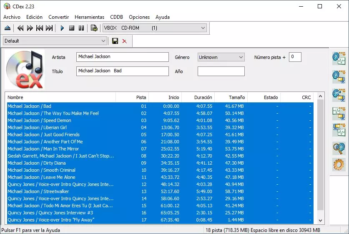The width and height of the screenshot is (349, 234).
Task: Click the fast-forward playback icon
Action: click(x=30, y=28)
